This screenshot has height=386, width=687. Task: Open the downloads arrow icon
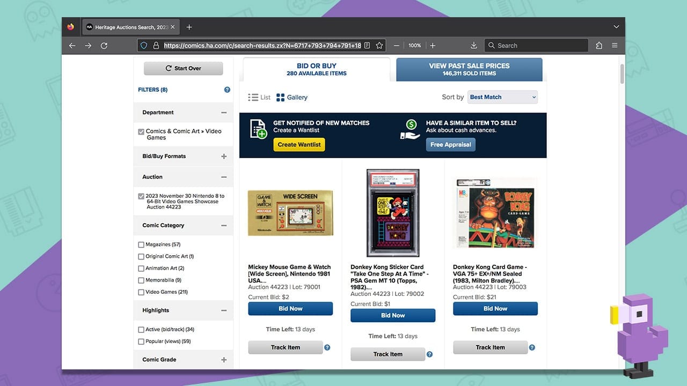pyautogui.click(x=474, y=46)
